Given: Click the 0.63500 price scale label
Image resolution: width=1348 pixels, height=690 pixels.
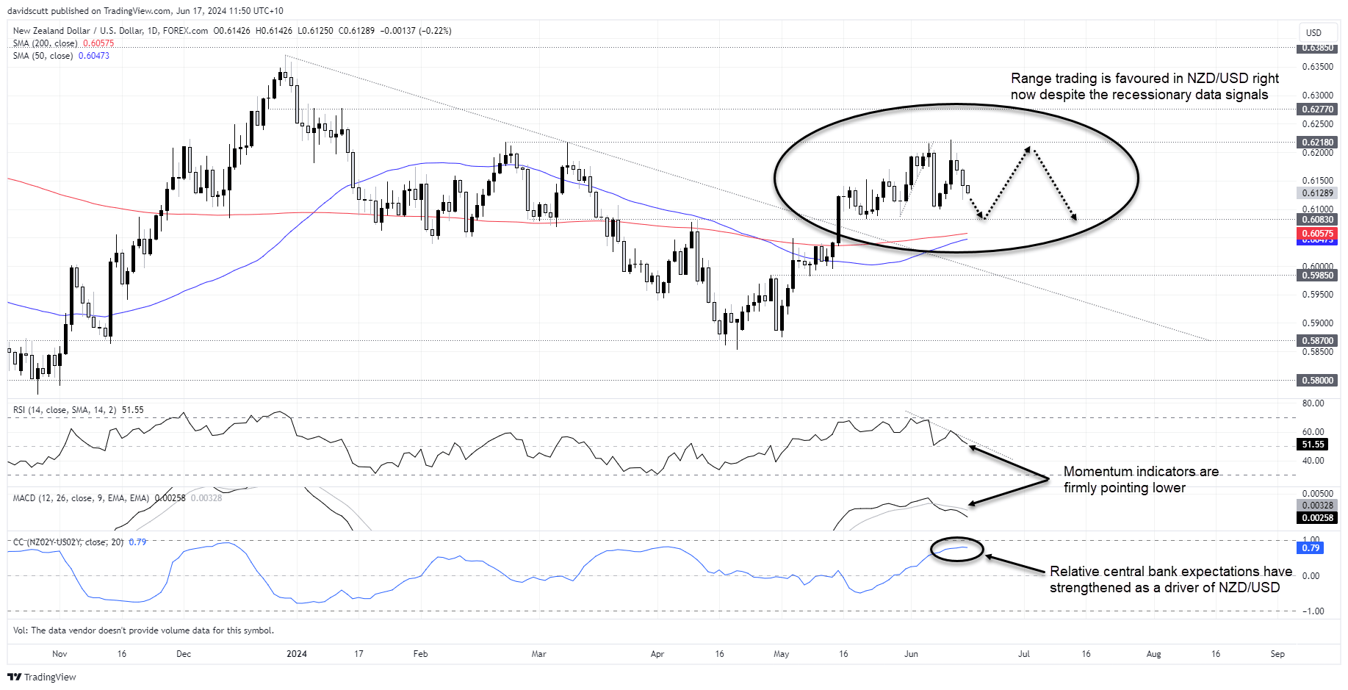Looking at the screenshot, I should point(1317,67).
